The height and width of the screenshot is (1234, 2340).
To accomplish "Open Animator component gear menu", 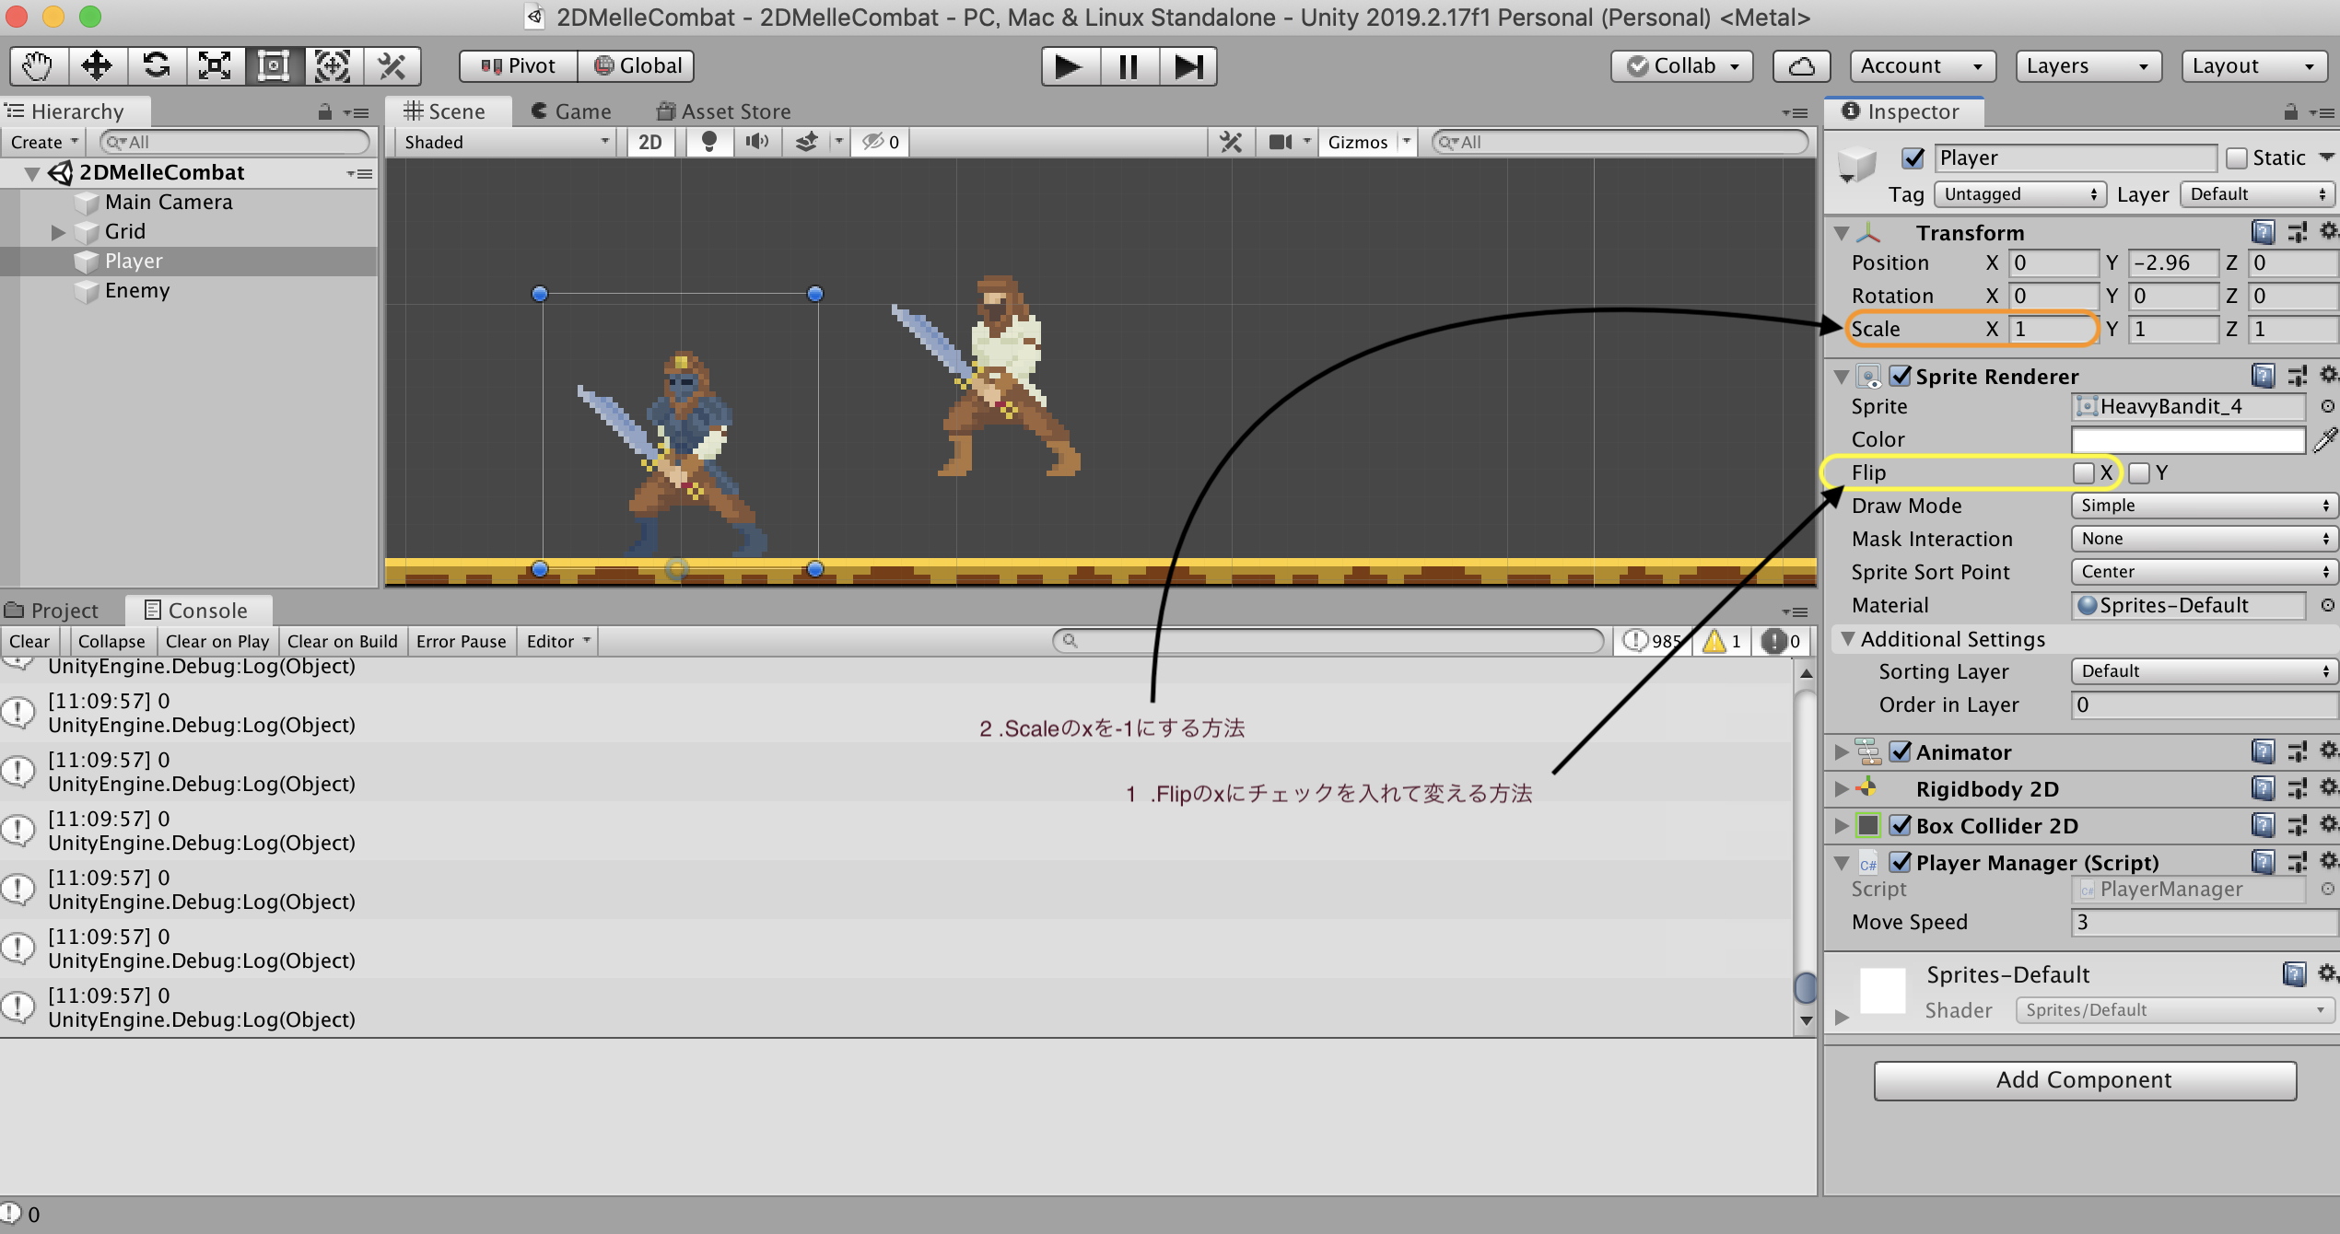I will (x=2328, y=751).
